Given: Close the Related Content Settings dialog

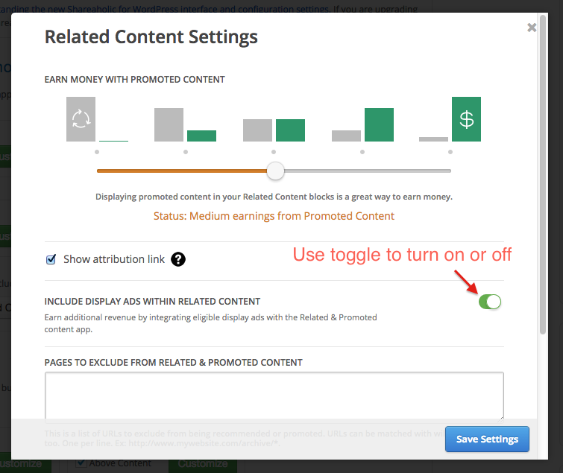Looking at the screenshot, I should 532,28.
